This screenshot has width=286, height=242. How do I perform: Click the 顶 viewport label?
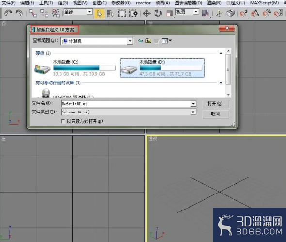[4, 24]
